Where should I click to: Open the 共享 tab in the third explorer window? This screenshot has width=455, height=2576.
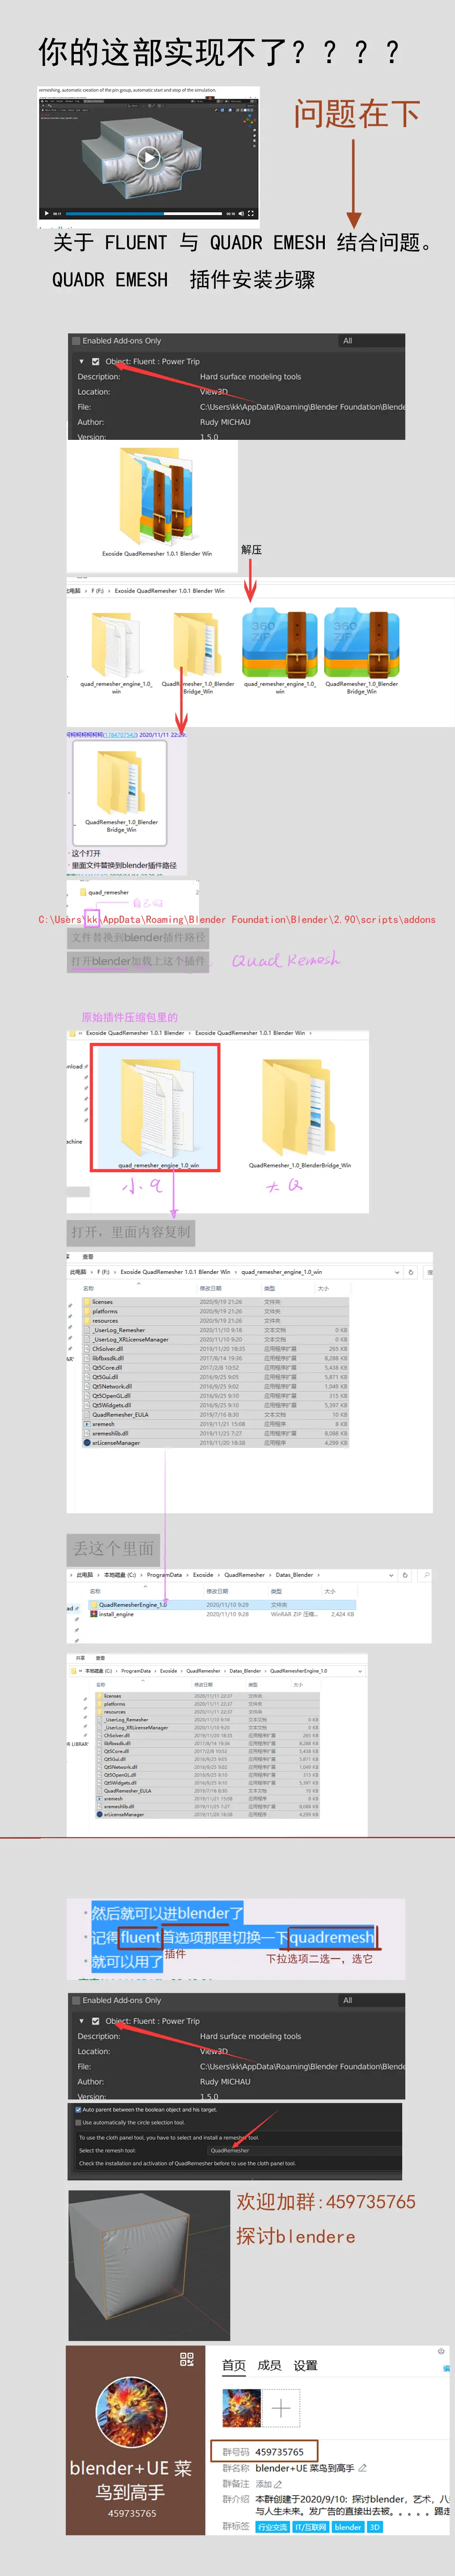click(81, 1658)
